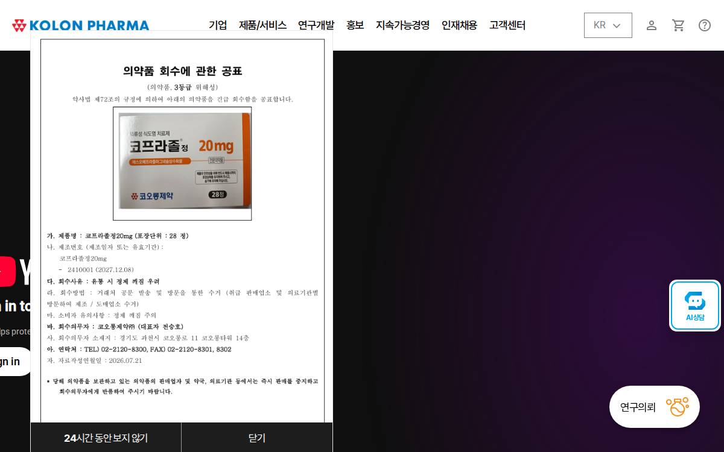724x452 pixels.
Task: Click the 제품명 코프라졸정20mg line
Action: [x=118, y=236]
